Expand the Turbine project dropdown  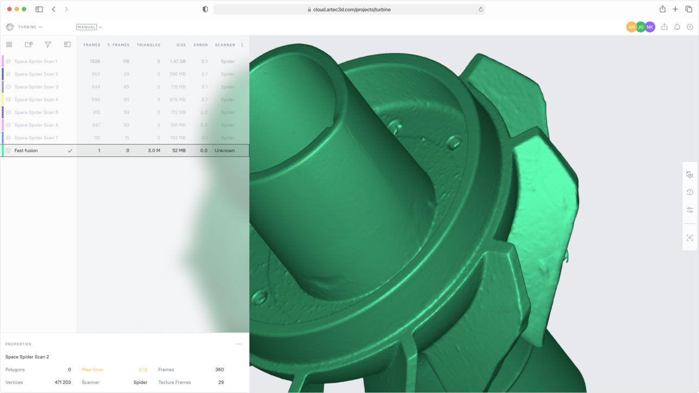[29, 27]
